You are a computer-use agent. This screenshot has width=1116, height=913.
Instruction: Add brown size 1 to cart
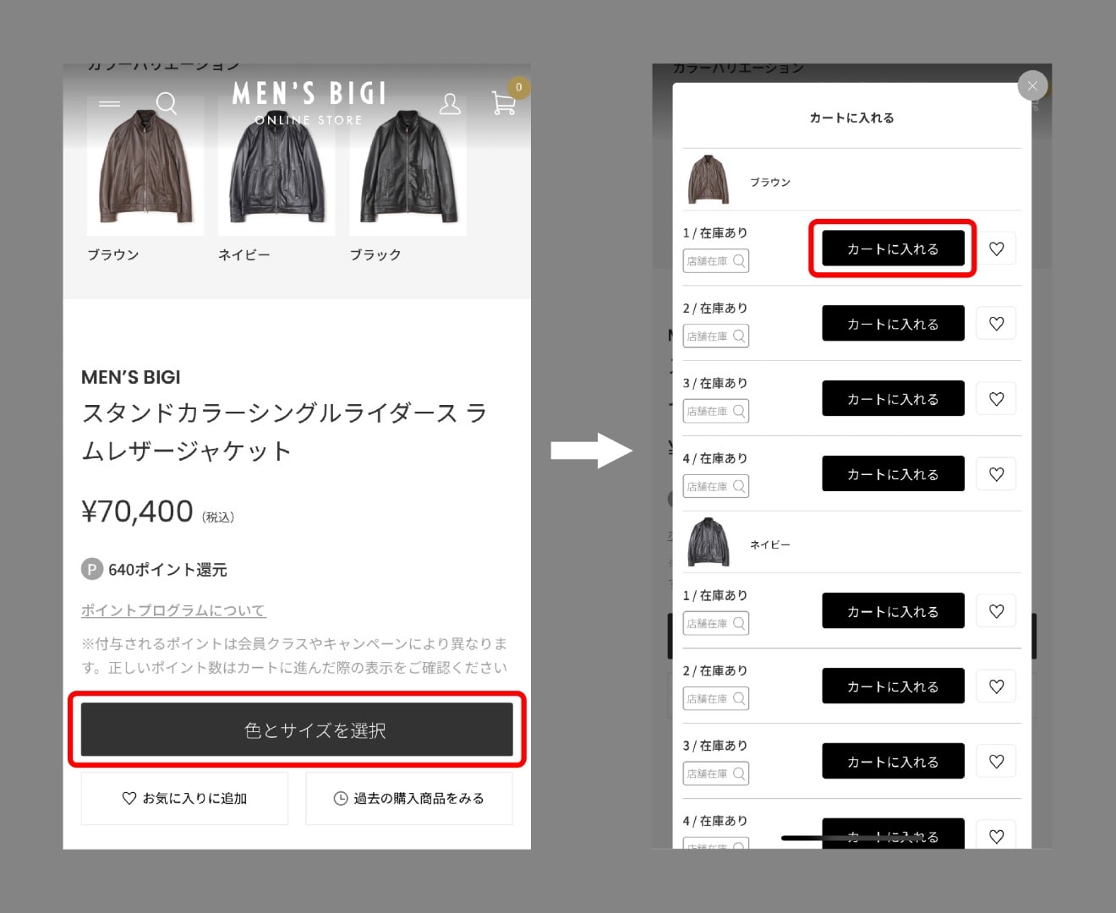click(893, 249)
